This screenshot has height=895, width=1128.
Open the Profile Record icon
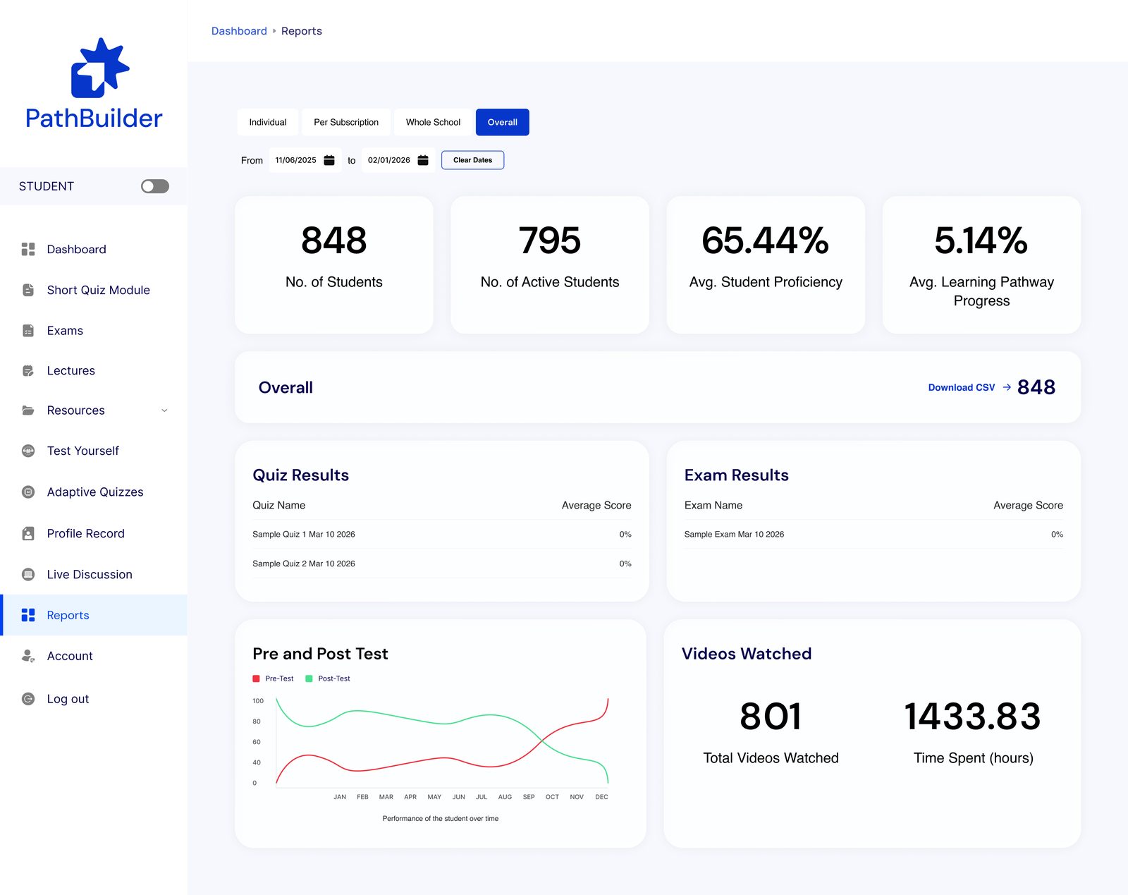(x=28, y=534)
